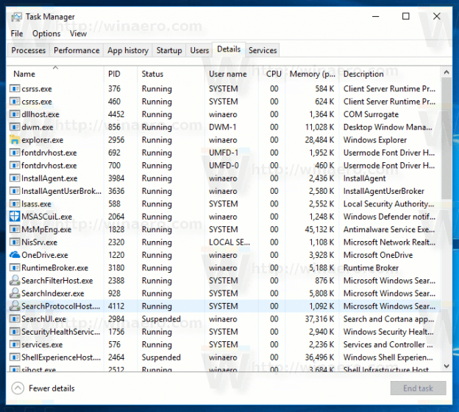The height and width of the screenshot is (412, 459).
Task: Select the Details tab
Action: coord(229,49)
